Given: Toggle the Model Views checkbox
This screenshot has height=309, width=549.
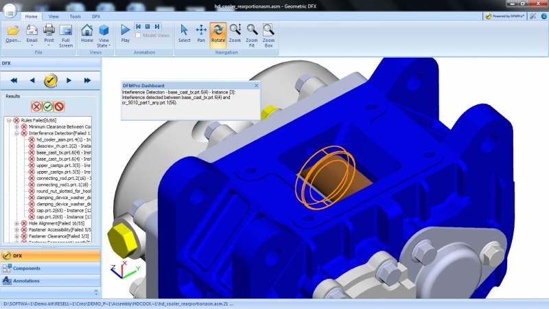Looking at the screenshot, I should tap(139, 35).
